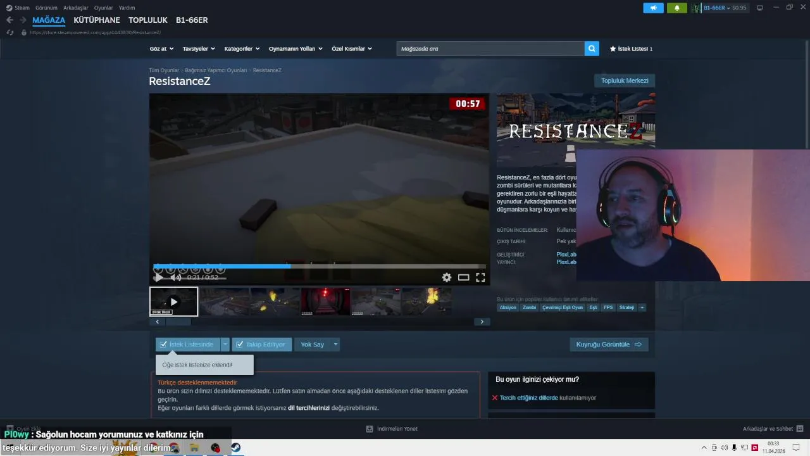This screenshot has height=456, width=810.
Task: Enter fullscreen on the trailer video
Action: 480,277
